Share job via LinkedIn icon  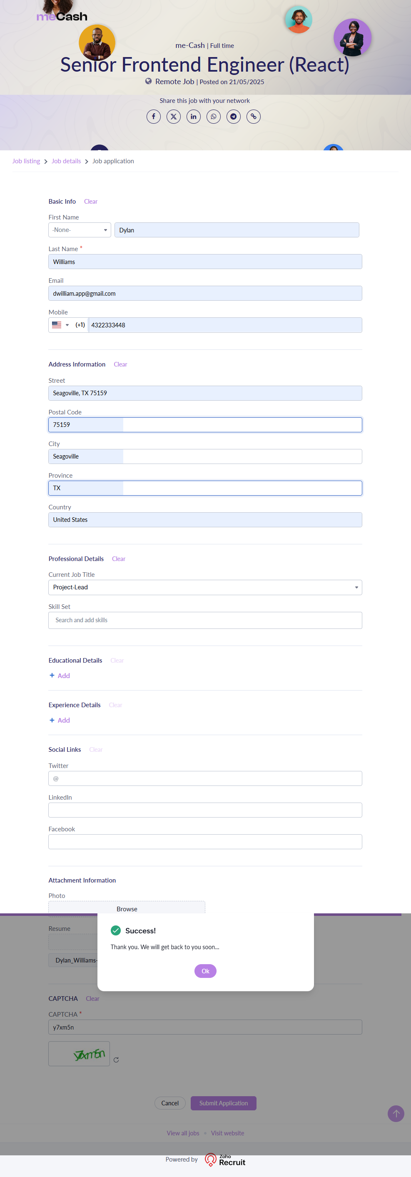194,117
